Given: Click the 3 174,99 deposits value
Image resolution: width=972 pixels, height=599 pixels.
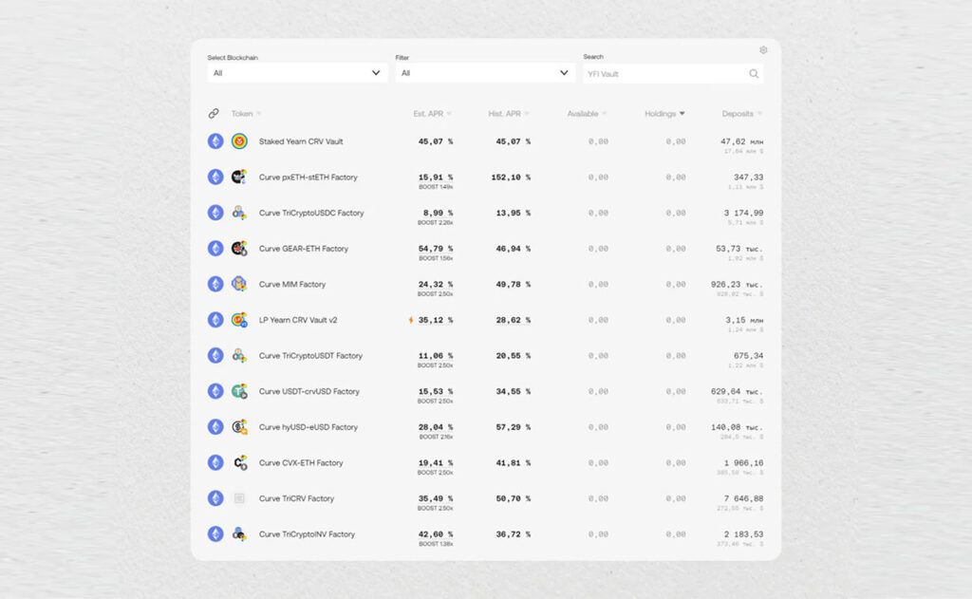Looking at the screenshot, I should pyautogui.click(x=743, y=213).
